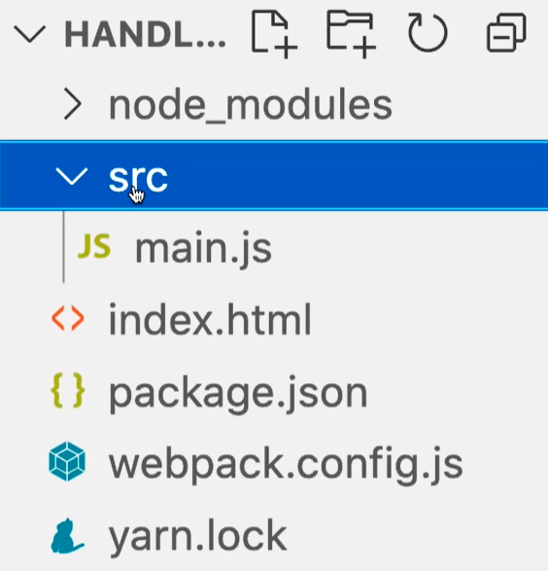Open index.html in the editor
The height and width of the screenshot is (571, 548).
click(210, 319)
